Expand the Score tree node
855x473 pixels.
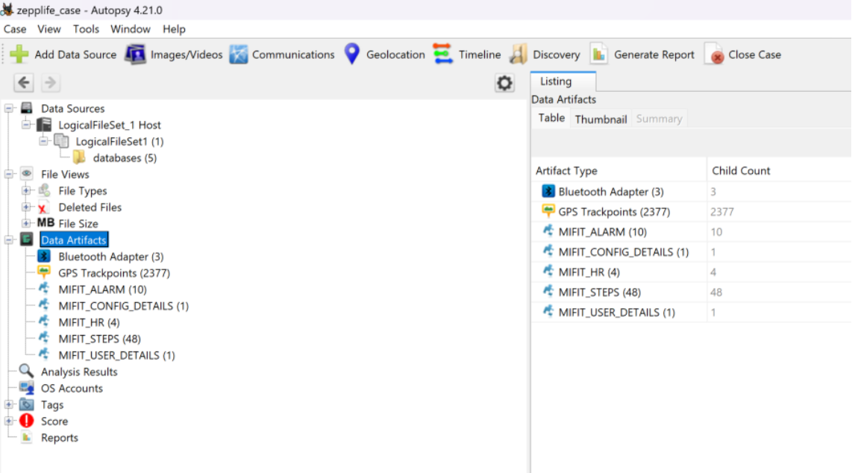(x=9, y=422)
